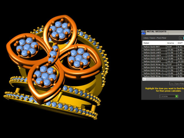Select the Yellow Gold Mine :9... row

(x=163, y=64)
